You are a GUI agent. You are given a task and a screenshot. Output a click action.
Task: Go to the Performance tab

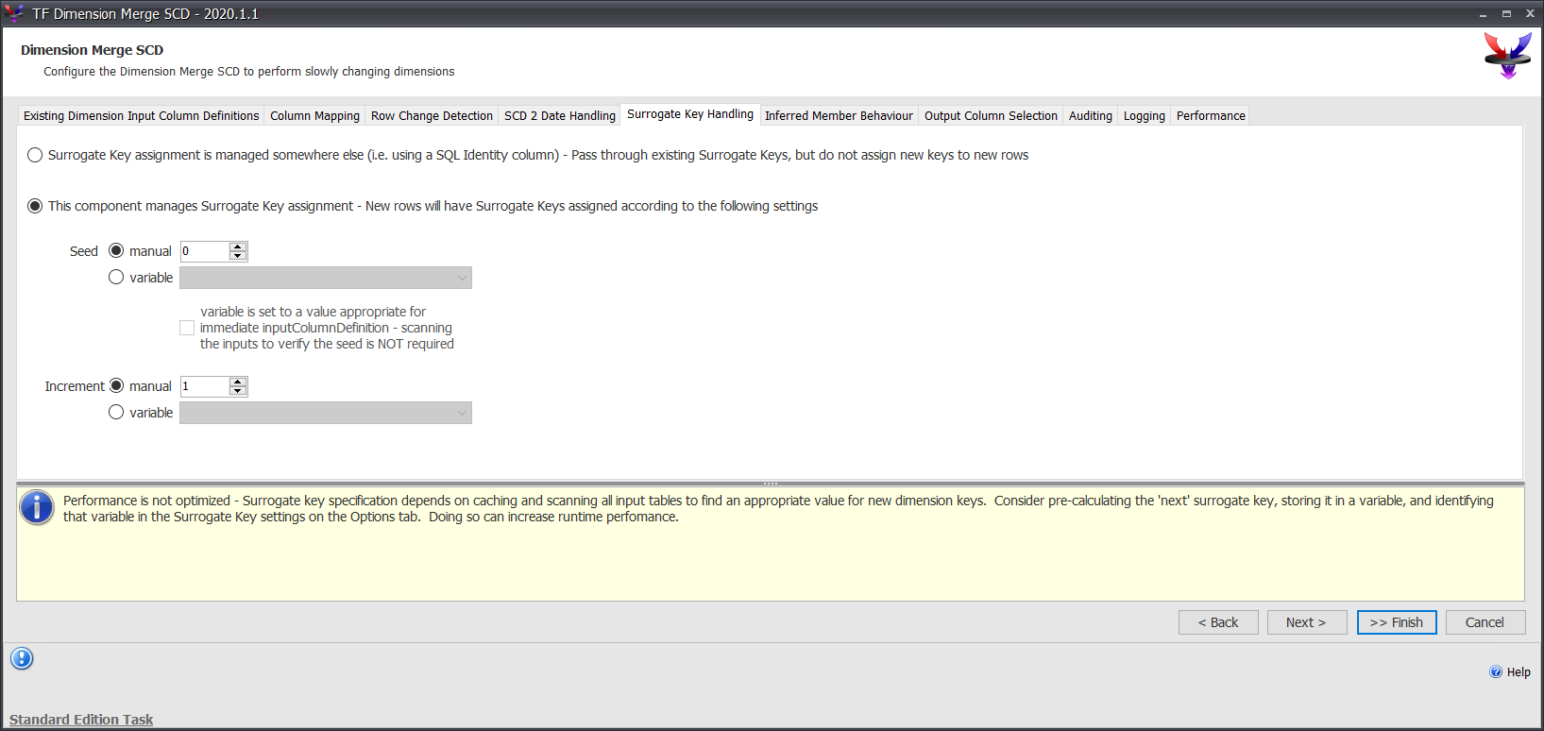[x=1211, y=115]
